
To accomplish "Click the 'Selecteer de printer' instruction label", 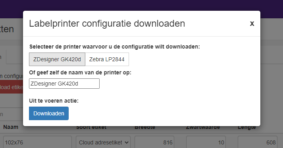I will click(x=115, y=47).
